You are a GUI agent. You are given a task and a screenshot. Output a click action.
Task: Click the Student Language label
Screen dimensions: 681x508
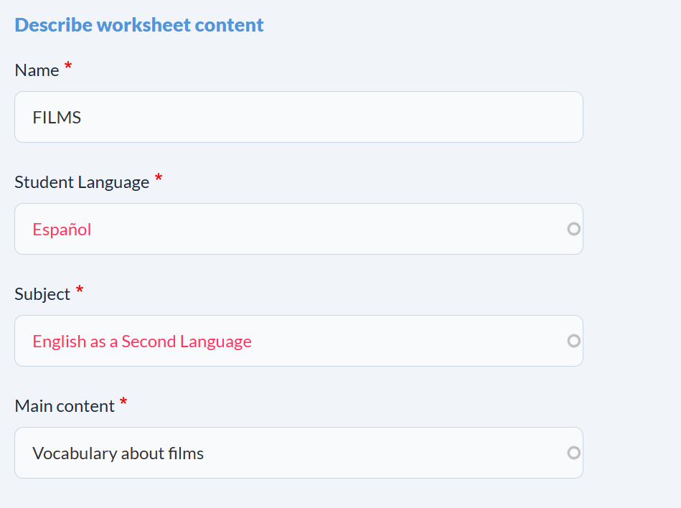(82, 182)
